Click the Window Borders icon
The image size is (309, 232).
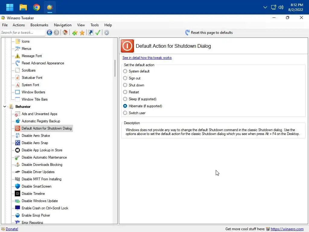pos(18,92)
